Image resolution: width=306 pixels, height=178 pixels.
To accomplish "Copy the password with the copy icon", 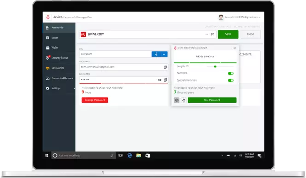I will pos(165,80).
